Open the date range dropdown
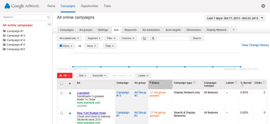The width and height of the screenshot is (270, 124). click(235, 18)
